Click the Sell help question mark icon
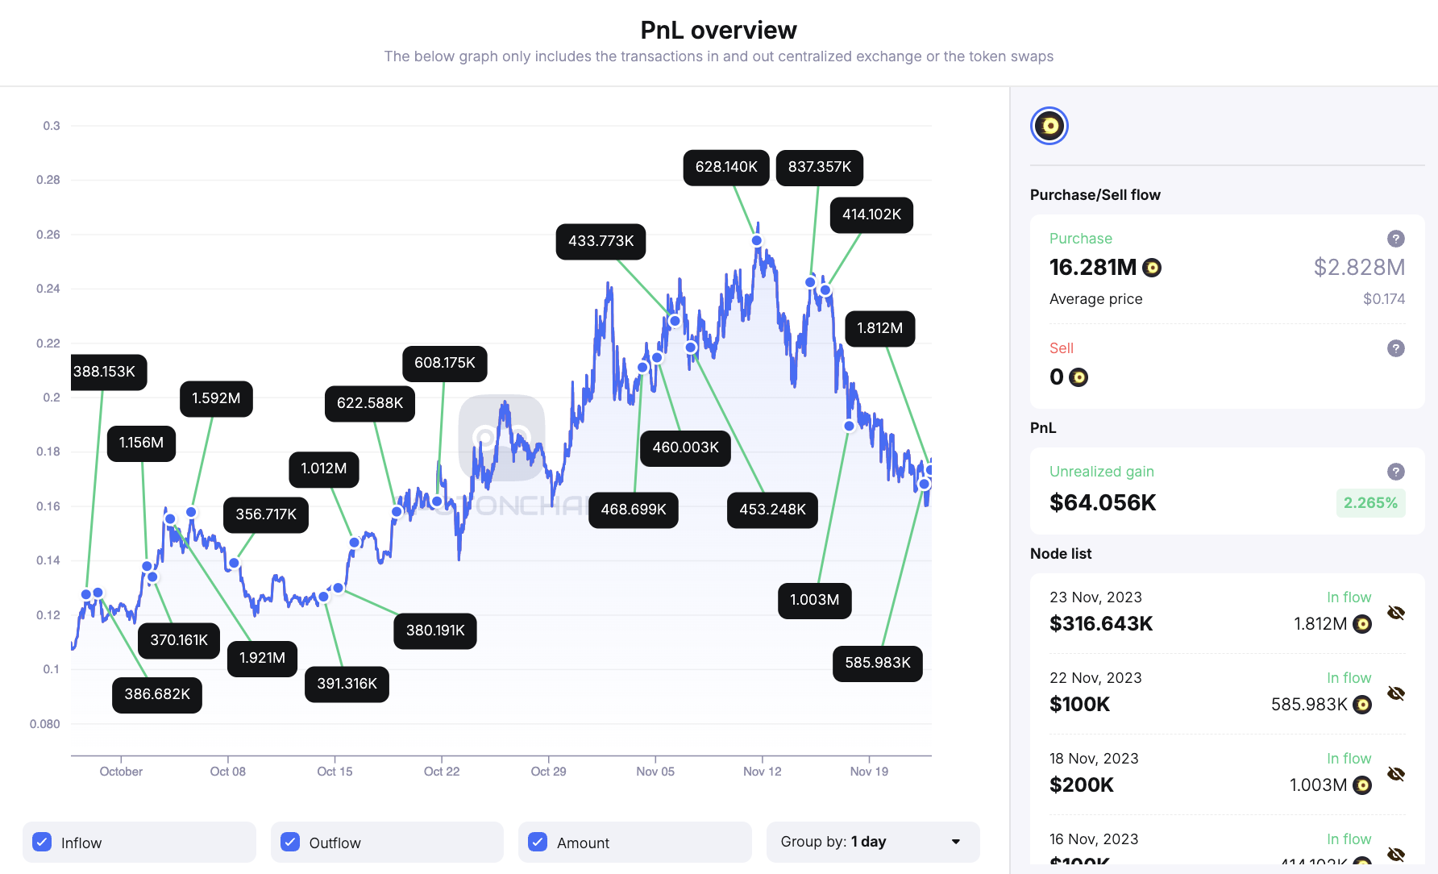 click(x=1395, y=348)
